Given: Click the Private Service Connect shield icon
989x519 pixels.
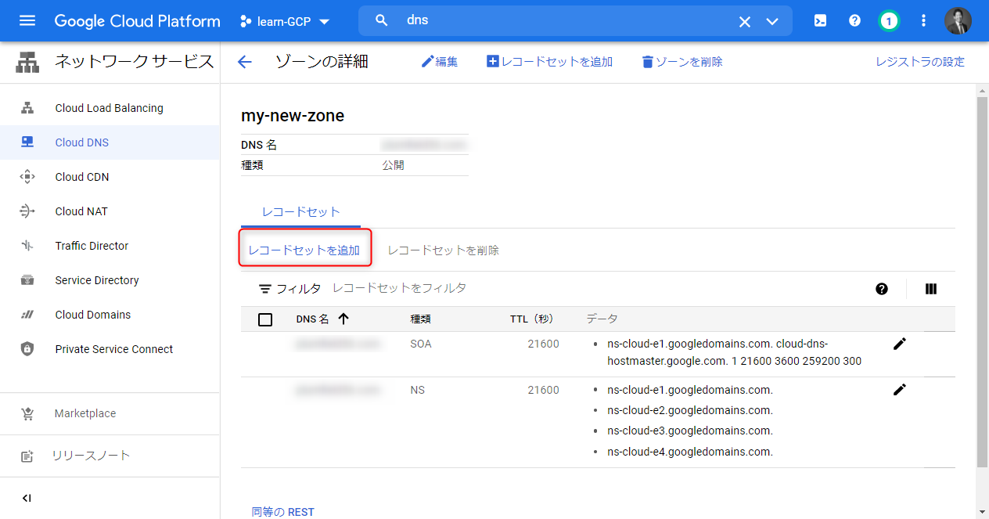Looking at the screenshot, I should tap(27, 349).
